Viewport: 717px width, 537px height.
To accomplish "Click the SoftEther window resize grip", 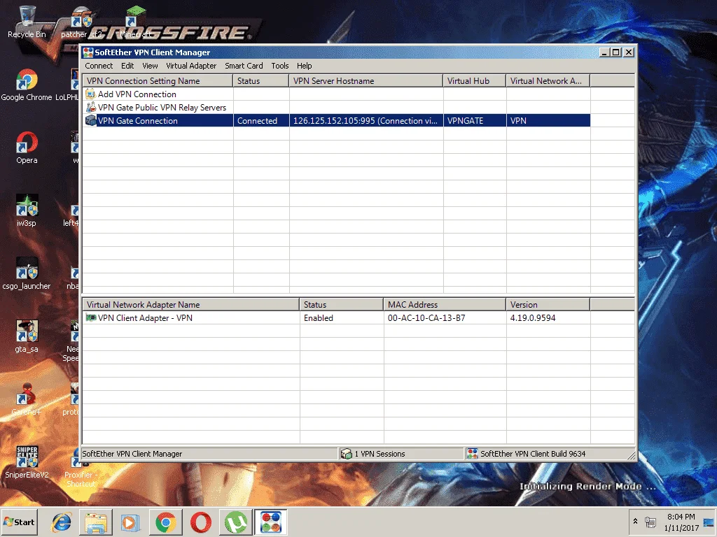I will point(632,454).
